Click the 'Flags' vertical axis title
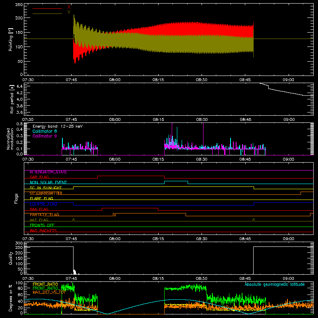The width and height of the screenshot is (318, 318). pyautogui.click(x=16, y=198)
